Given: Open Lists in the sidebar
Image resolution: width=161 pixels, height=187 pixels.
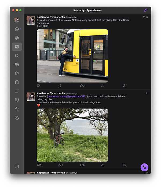Looking at the screenshot, I should 17,91.
